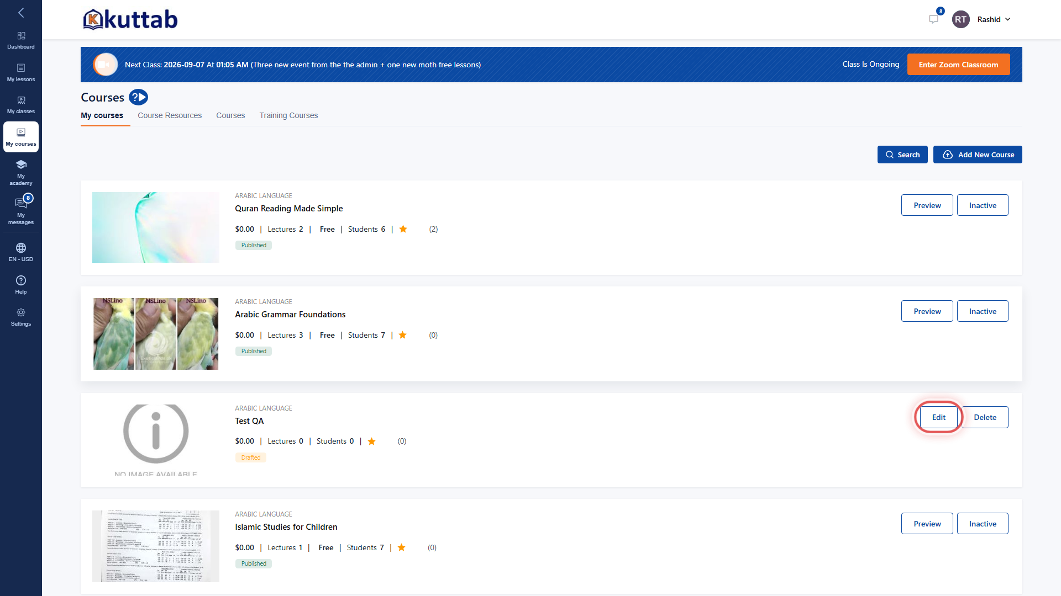Set Arabic Grammar Foundations to Inactive
The width and height of the screenshot is (1061, 596).
pyautogui.click(x=983, y=311)
